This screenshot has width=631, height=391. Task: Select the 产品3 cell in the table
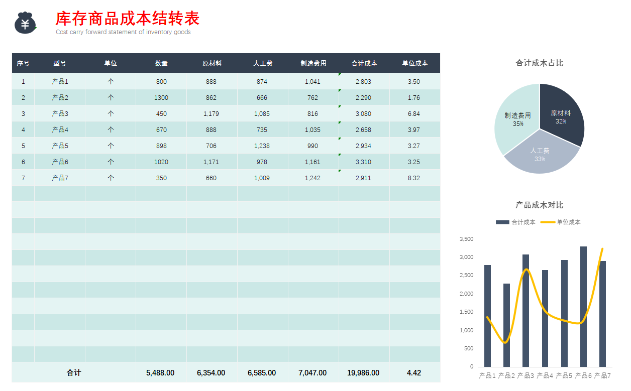coord(59,113)
